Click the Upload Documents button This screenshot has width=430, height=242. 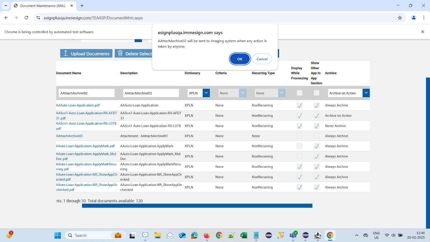86,53
